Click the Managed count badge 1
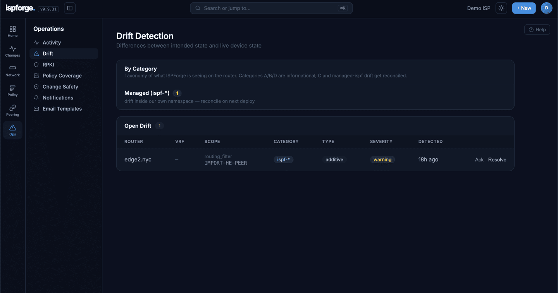Image resolution: width=558 pixels, height=293 pixels. tap(177, 93)
